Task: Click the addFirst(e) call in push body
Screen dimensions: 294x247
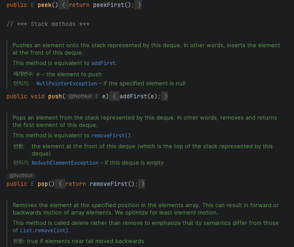Action: [139, 96]
